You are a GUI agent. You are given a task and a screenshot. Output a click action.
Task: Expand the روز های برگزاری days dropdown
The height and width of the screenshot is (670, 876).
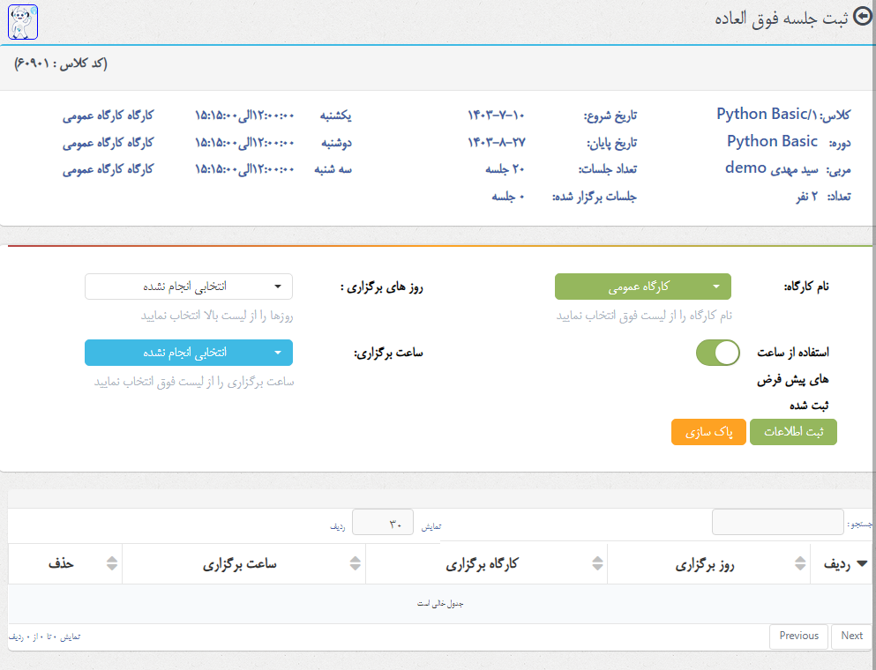(x=189, y=287)
